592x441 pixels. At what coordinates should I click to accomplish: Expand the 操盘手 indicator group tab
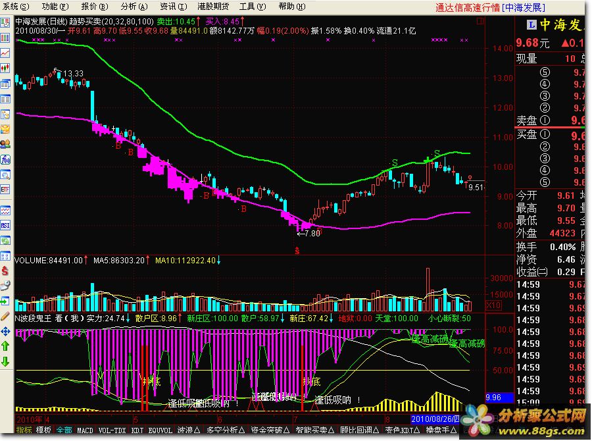pos(441,430)
